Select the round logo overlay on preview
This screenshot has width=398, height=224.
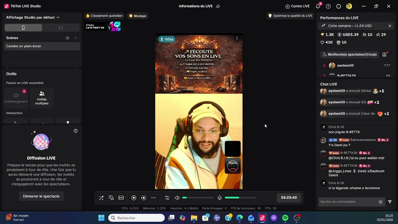(233, 166)
